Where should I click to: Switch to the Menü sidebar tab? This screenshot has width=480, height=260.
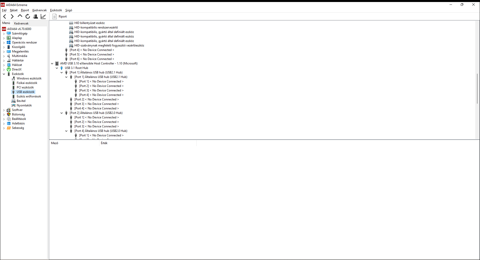(x=6, y=23)
